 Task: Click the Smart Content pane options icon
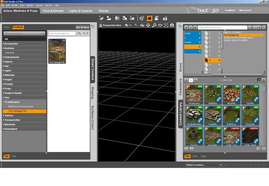click(x=93, y=26)
